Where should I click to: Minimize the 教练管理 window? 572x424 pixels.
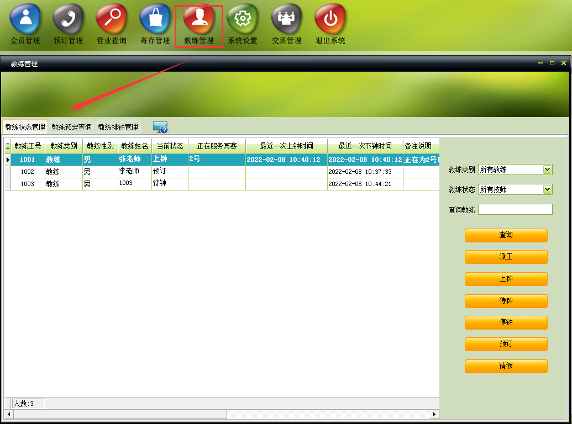click(x=540, y=63)
